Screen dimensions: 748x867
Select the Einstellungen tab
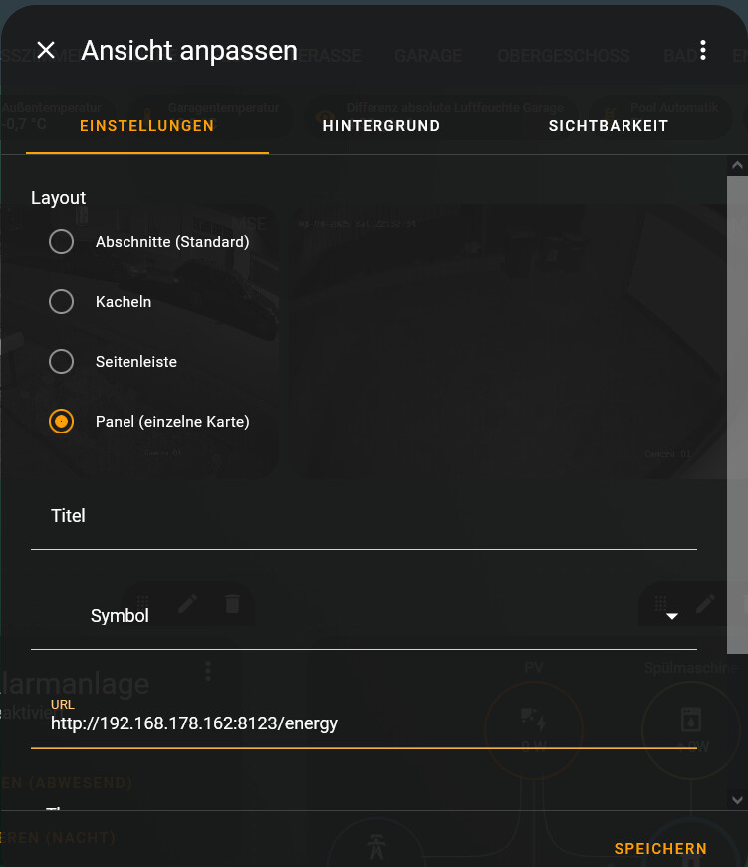click(146, 126)
